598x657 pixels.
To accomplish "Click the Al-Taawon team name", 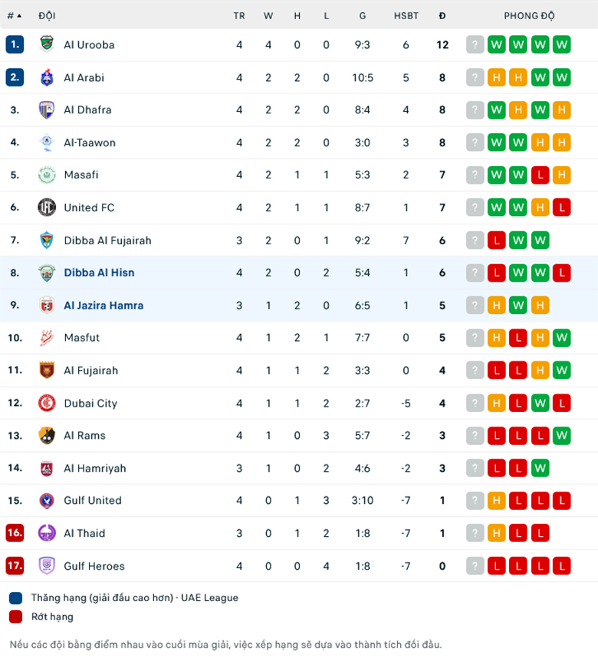I will tap(90, 142).
